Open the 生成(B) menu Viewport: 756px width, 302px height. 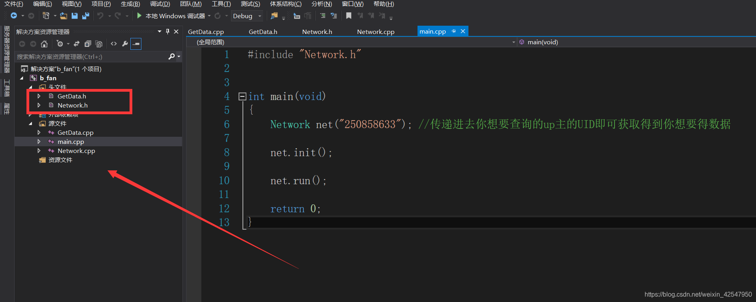130,4
